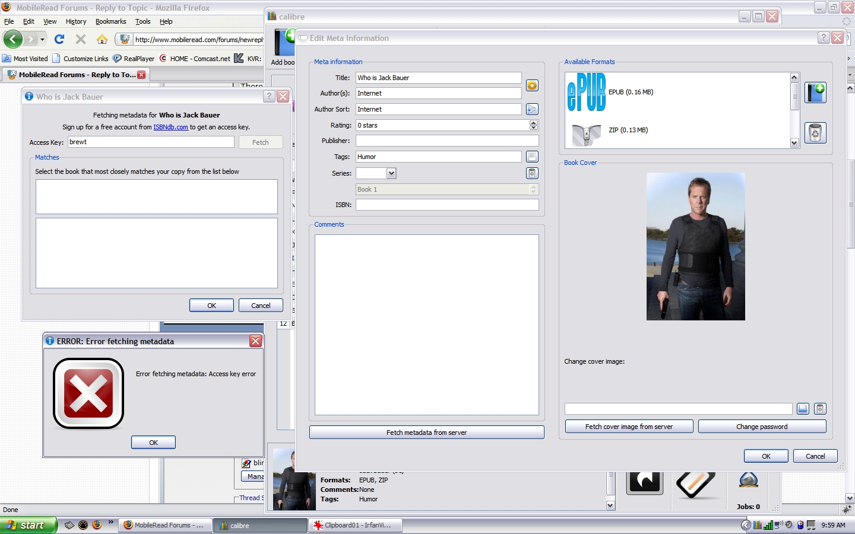855x534 pixels.
Task: Open the tag editor icon beside Tags
Action: tap(532, 157)
